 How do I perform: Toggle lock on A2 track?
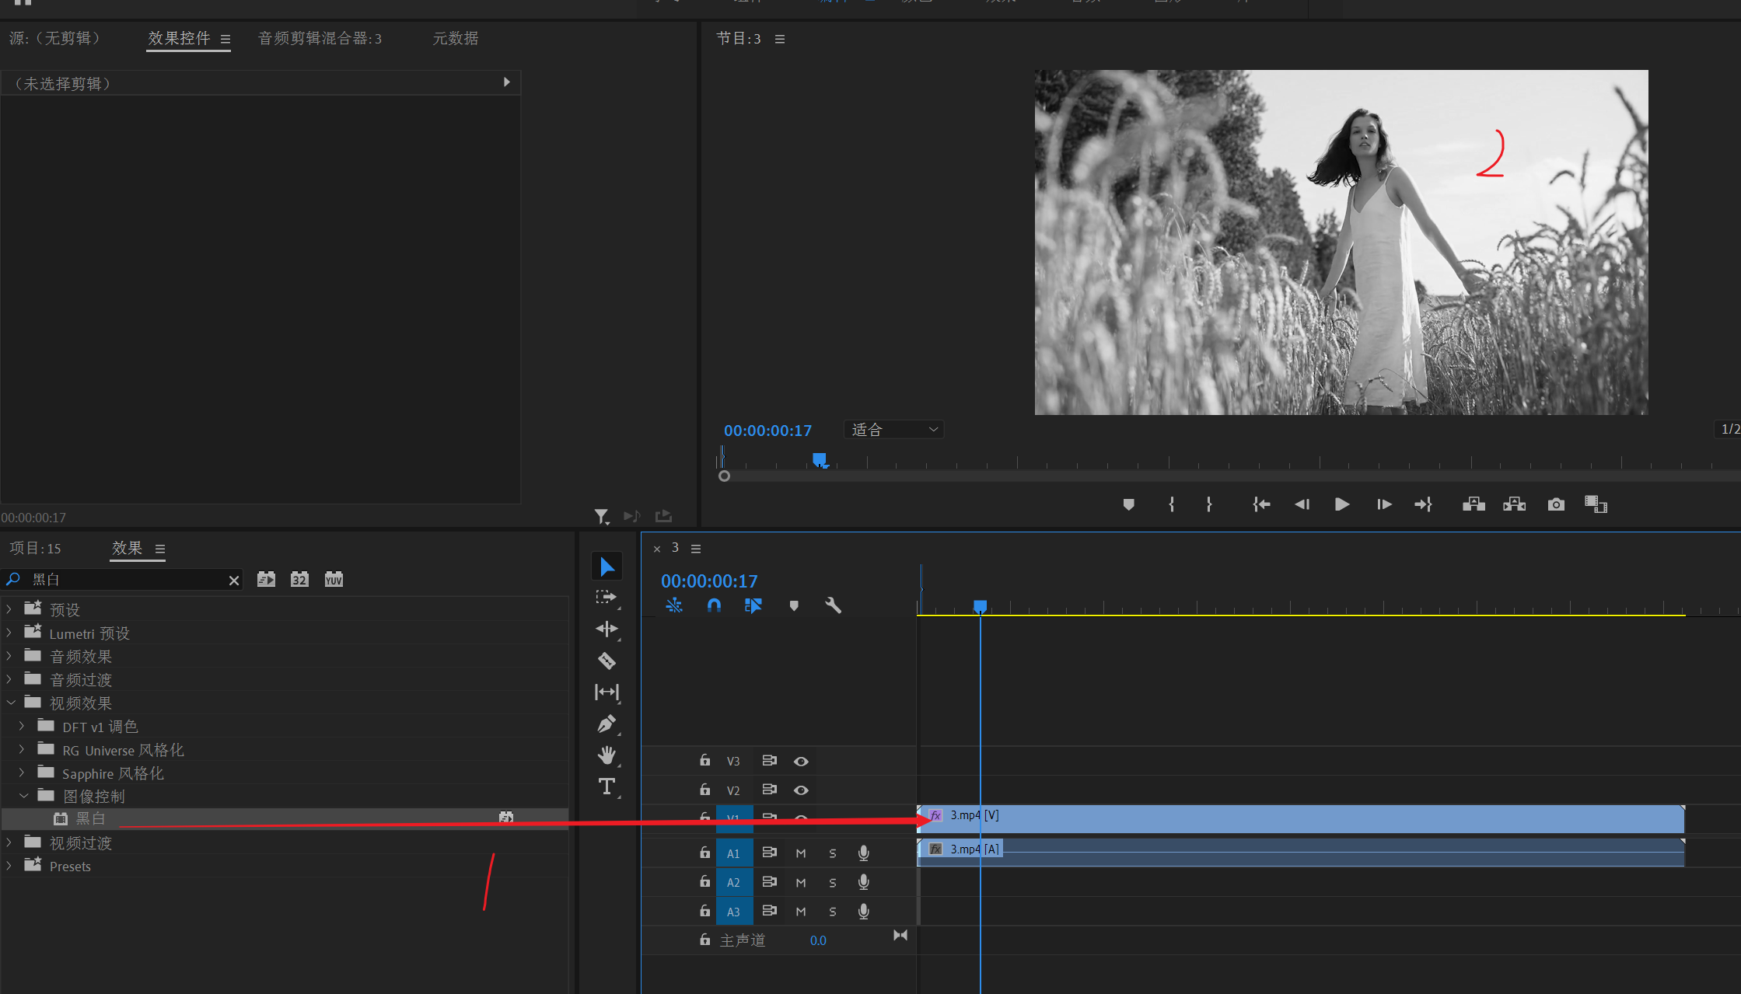pos(704,882)
